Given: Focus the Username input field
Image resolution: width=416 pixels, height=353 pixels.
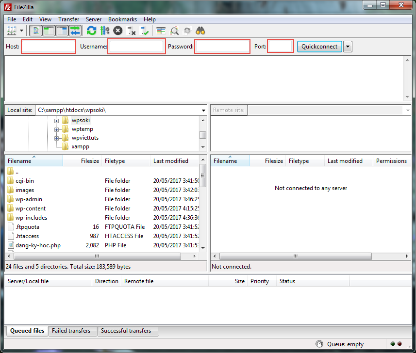Looking at the screenshot, I should coord(136,47).
